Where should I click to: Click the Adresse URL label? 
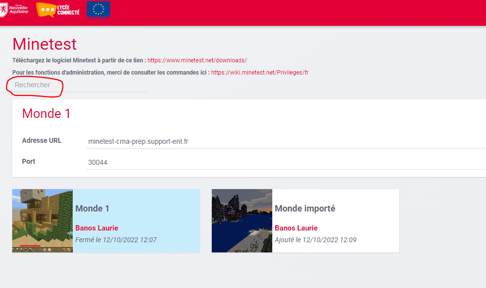tap(41, 140)
